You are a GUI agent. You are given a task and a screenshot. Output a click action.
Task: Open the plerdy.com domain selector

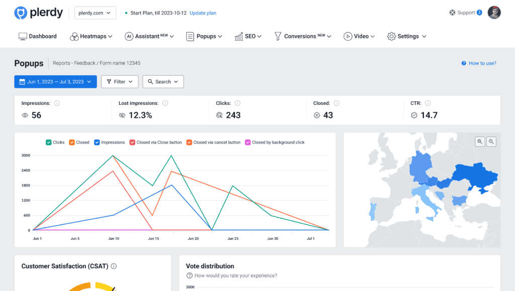[95, 13]
